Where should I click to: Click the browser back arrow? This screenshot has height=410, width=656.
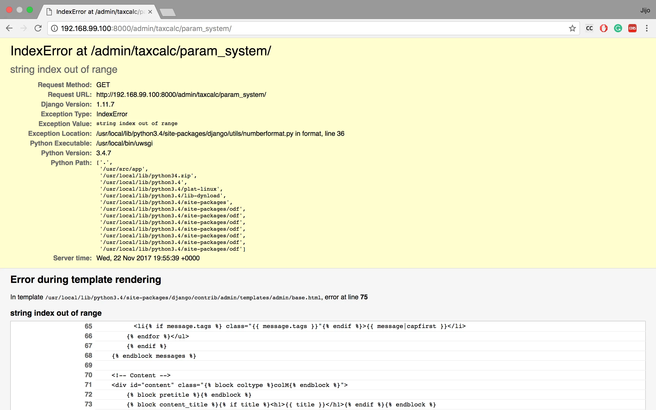(x=9, y=28)
